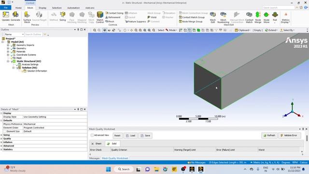The height and width of the screenshot is (174, 309).
Task: Open the Extend selection dropdown
Action: [271, 30]
